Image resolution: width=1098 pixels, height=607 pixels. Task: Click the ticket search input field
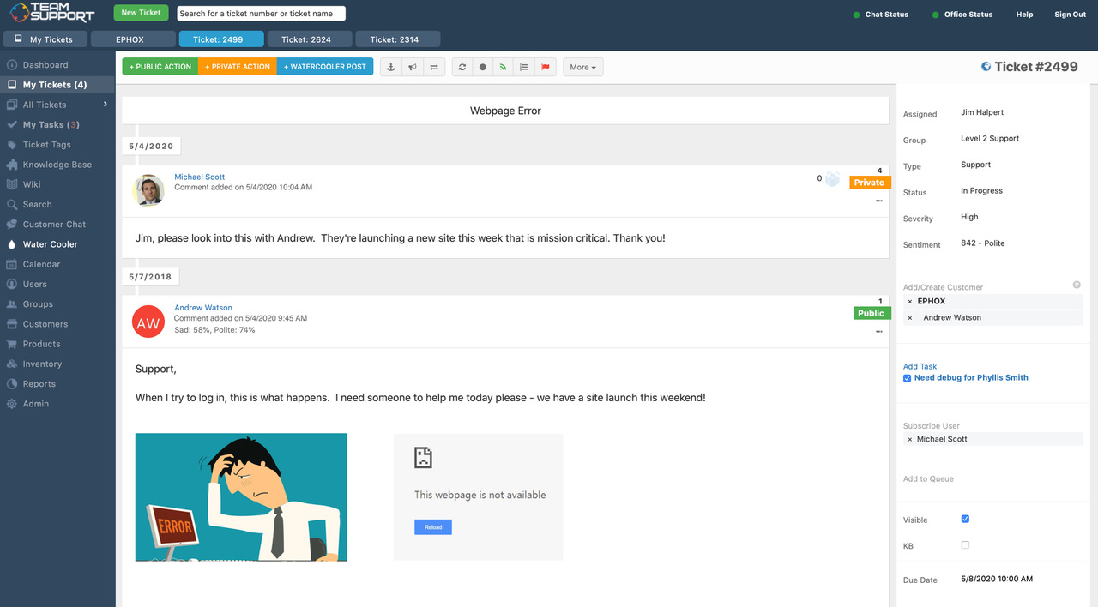click(x=261, y=13)
